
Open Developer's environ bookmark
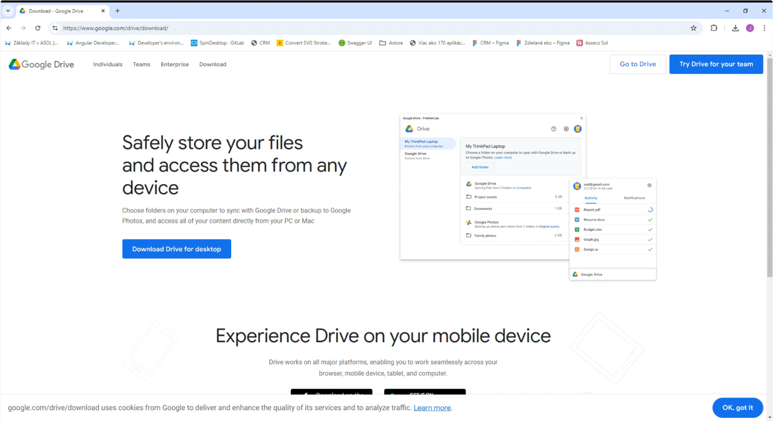[156, 43]
